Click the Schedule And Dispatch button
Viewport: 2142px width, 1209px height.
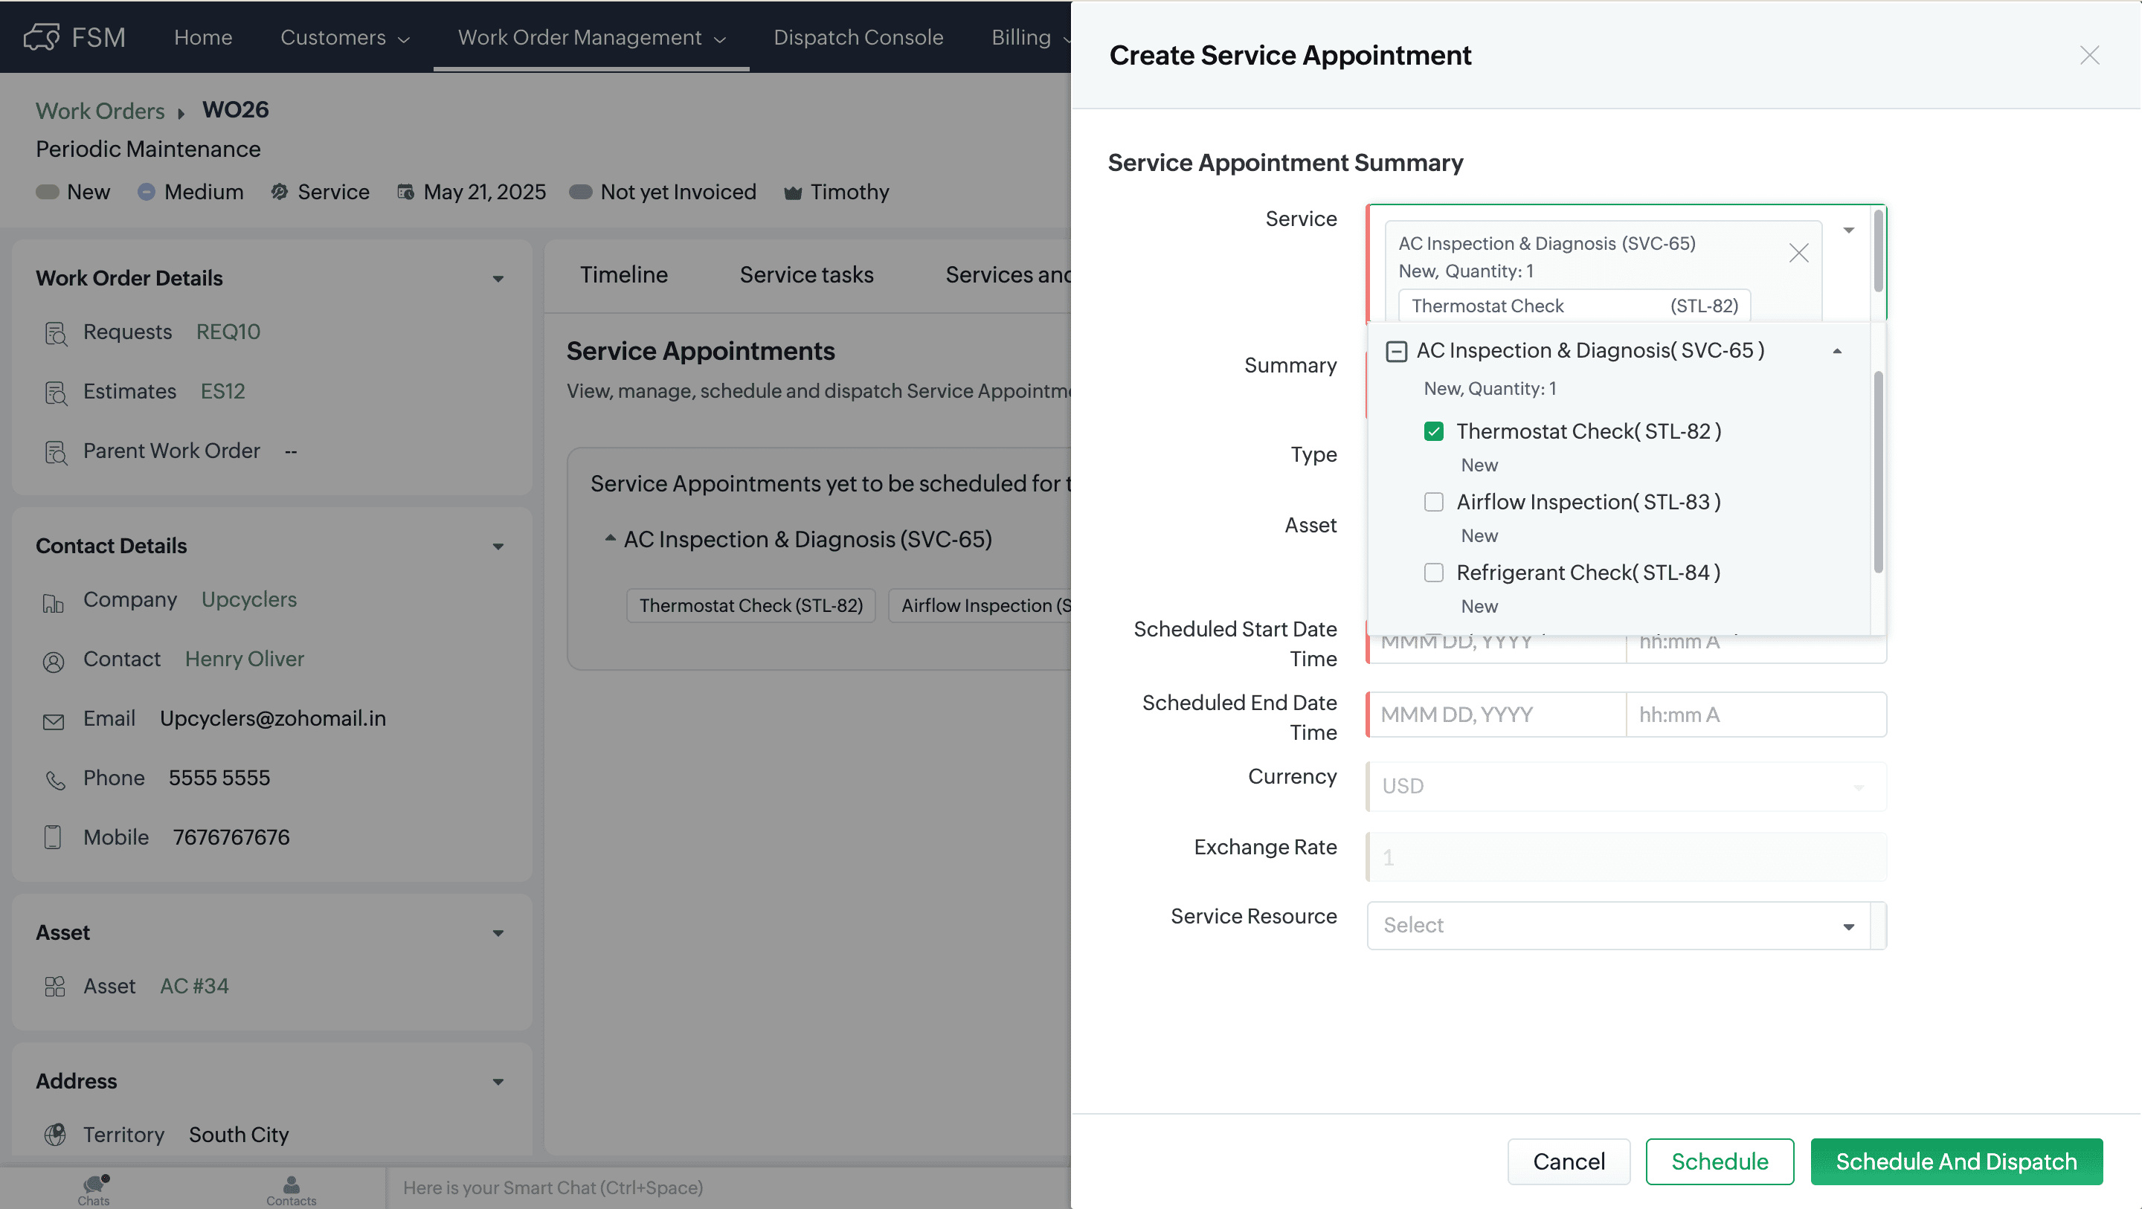[1956, 1161]
